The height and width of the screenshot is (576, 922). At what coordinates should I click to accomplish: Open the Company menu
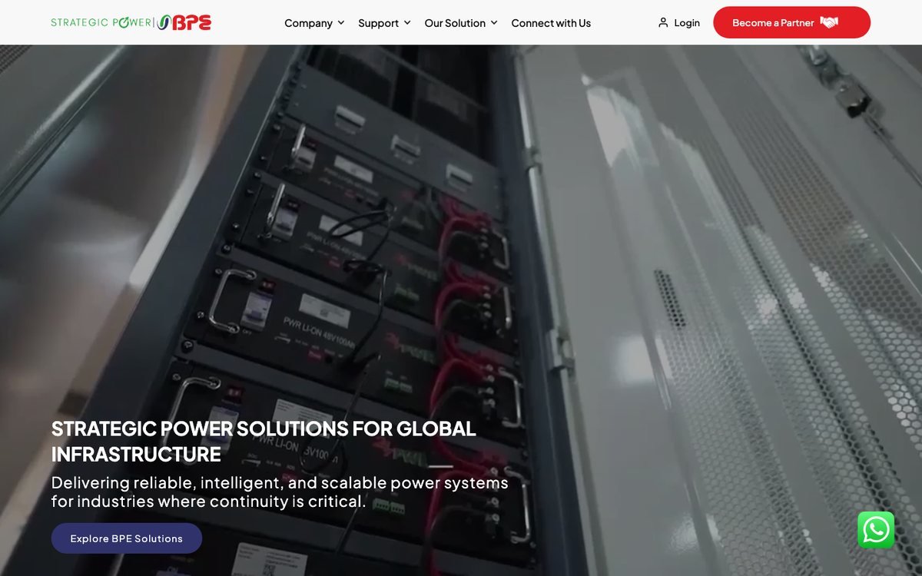[x=314, y=23]
